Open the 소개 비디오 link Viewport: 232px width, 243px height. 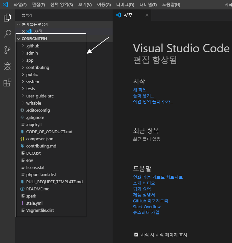[x=144, y=183]
